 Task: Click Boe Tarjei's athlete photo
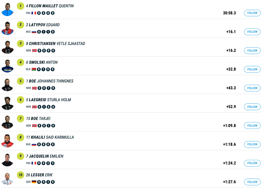click(x=7, y=122)
